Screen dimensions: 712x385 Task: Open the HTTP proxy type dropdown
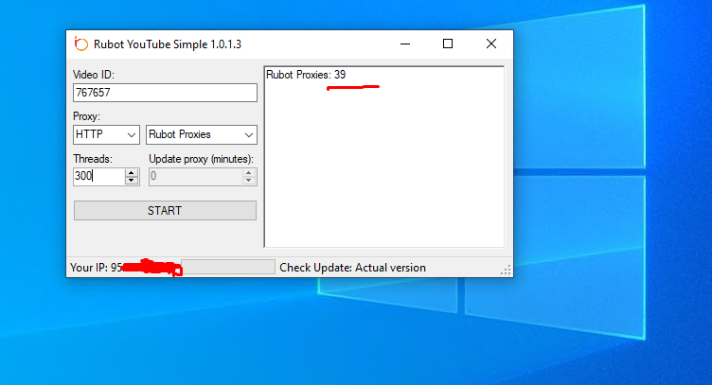point(106,134)
